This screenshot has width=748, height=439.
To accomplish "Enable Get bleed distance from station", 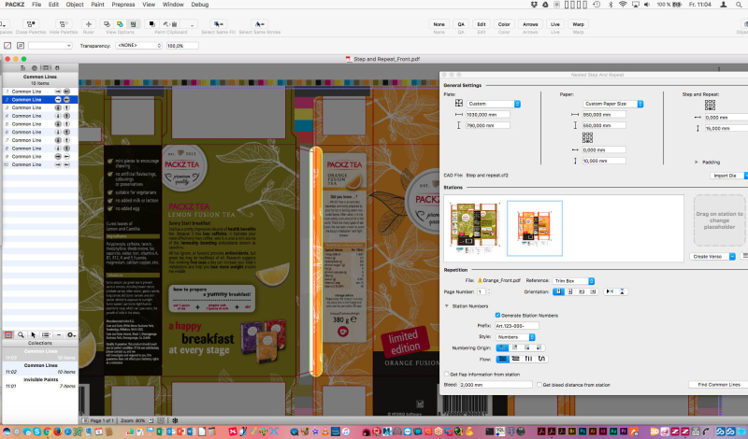I will point(539,385).
